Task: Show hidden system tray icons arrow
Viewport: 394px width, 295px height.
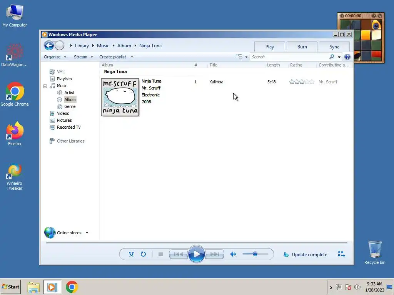Action: (x=331, y=288)
